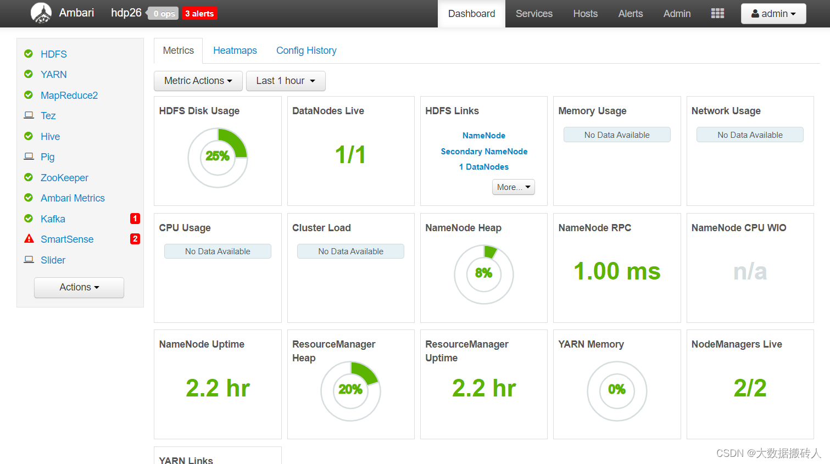Expand the More... dropdown in HDFS Links
Viewport: 830px width, 464px height.
pyautogui.click(x=514, y=187)
